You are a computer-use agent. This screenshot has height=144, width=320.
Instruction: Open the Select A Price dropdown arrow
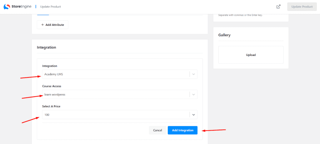coord(193,115)
